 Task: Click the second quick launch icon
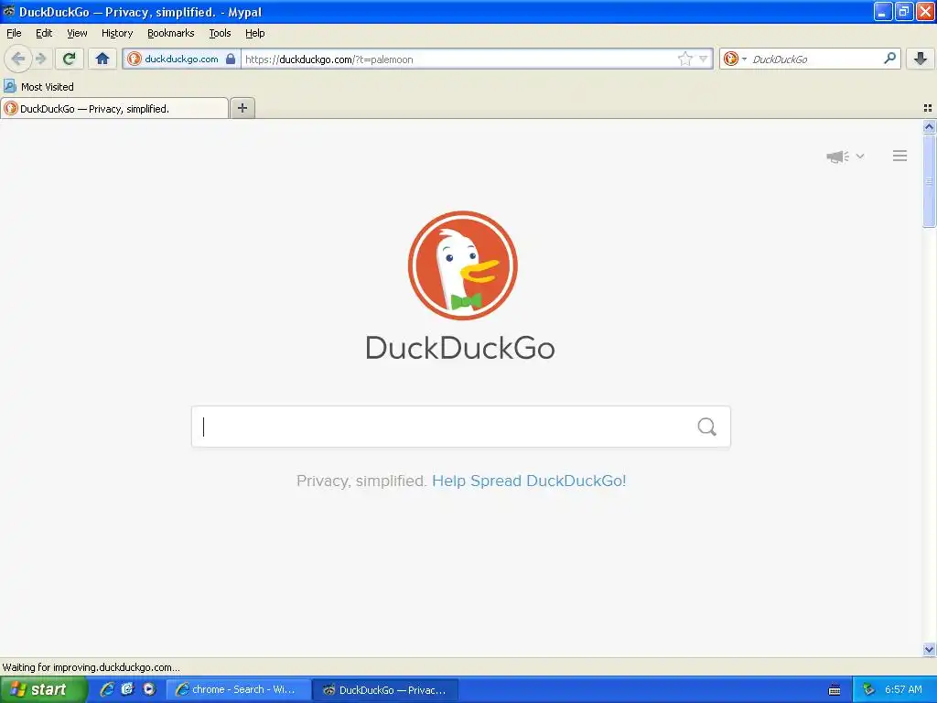point(127,689)
